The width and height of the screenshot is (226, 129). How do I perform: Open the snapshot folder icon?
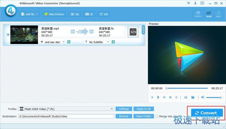pyautogui.click(x=193, y=97)
